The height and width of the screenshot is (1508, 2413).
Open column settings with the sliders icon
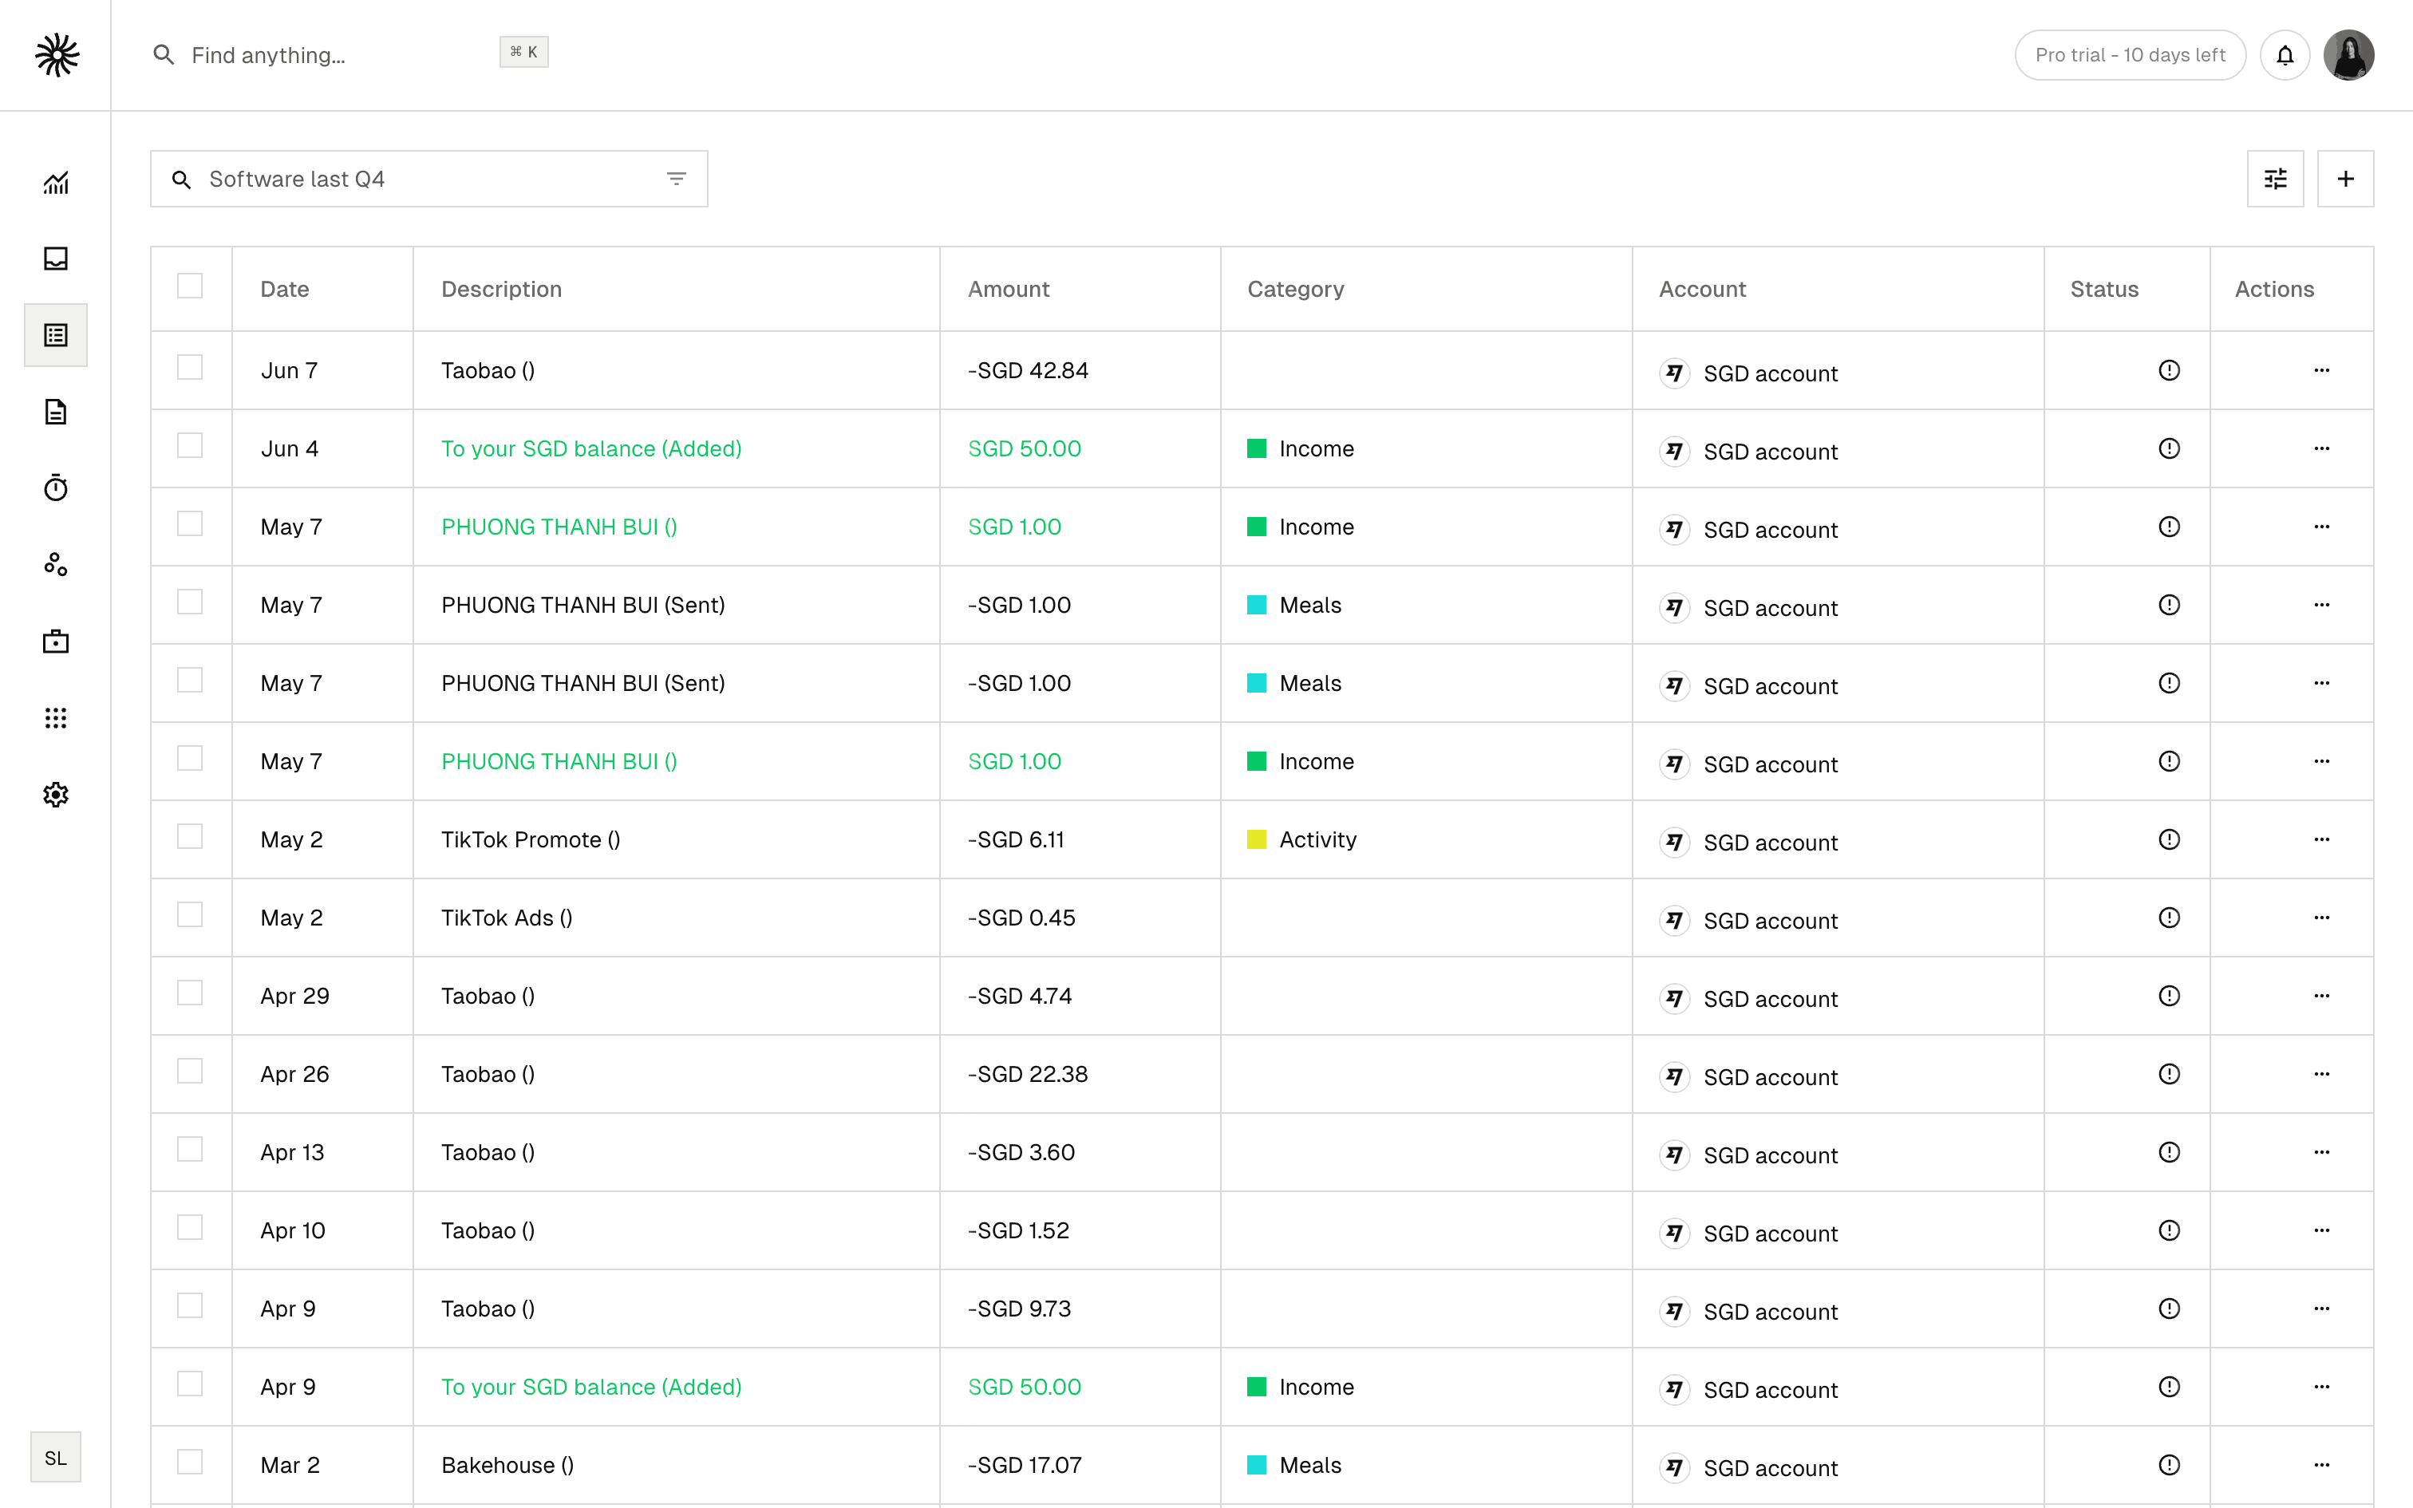[x=2274, y=179]
